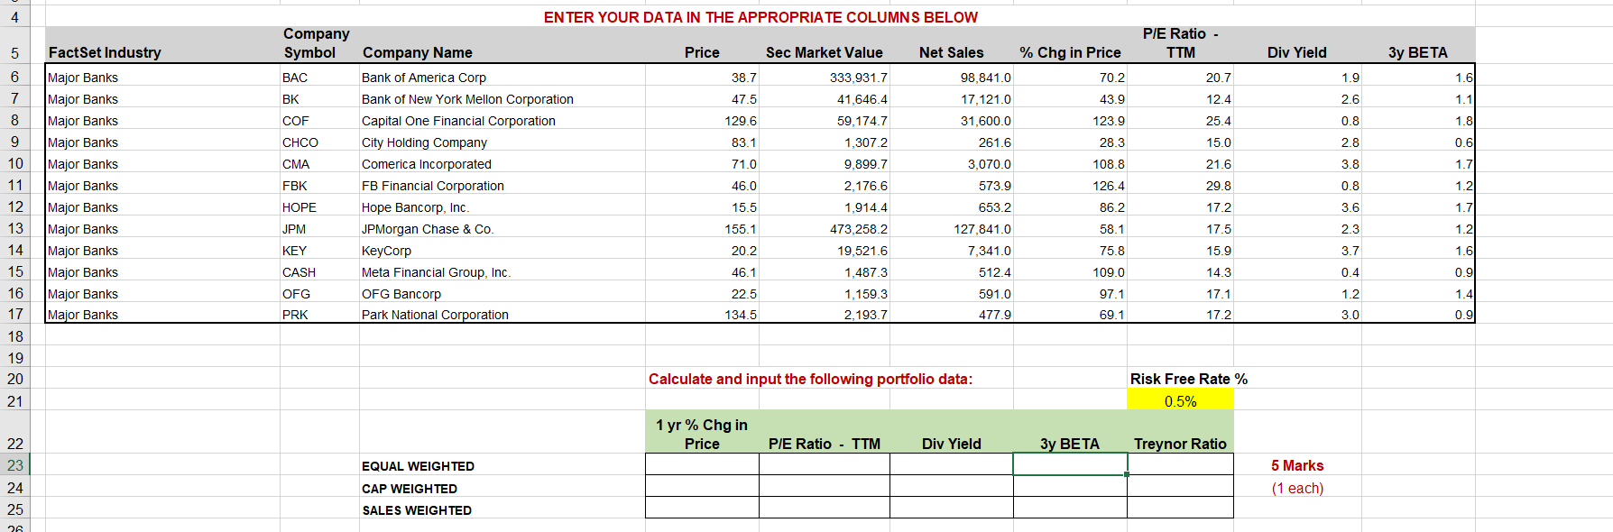Click the Calculate and input portfolio data text
The width and height of the screenshot is (1613, 532).
coord(810,379)
